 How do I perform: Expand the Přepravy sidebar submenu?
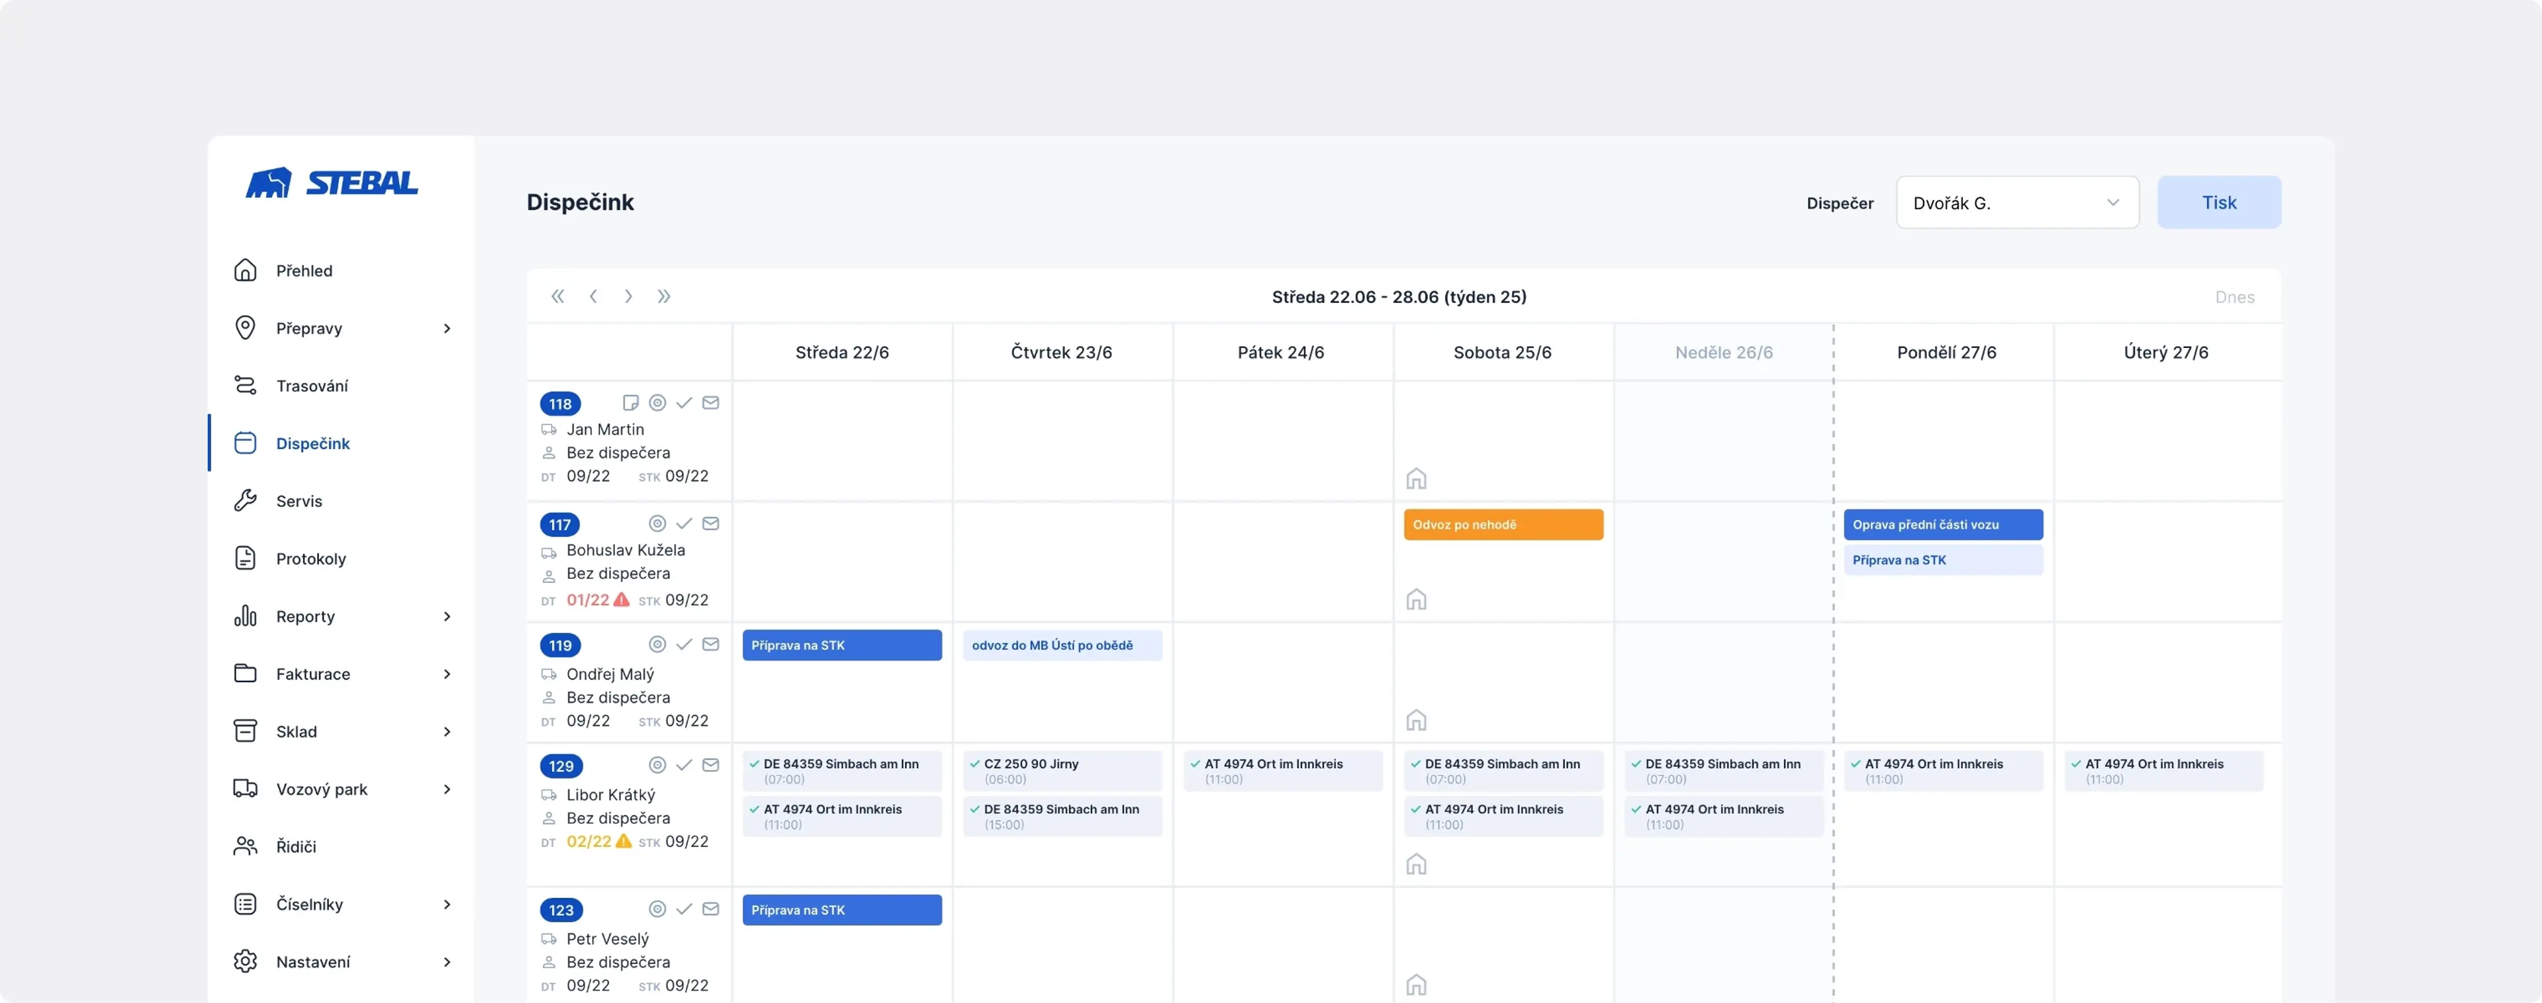pos(447,328)
